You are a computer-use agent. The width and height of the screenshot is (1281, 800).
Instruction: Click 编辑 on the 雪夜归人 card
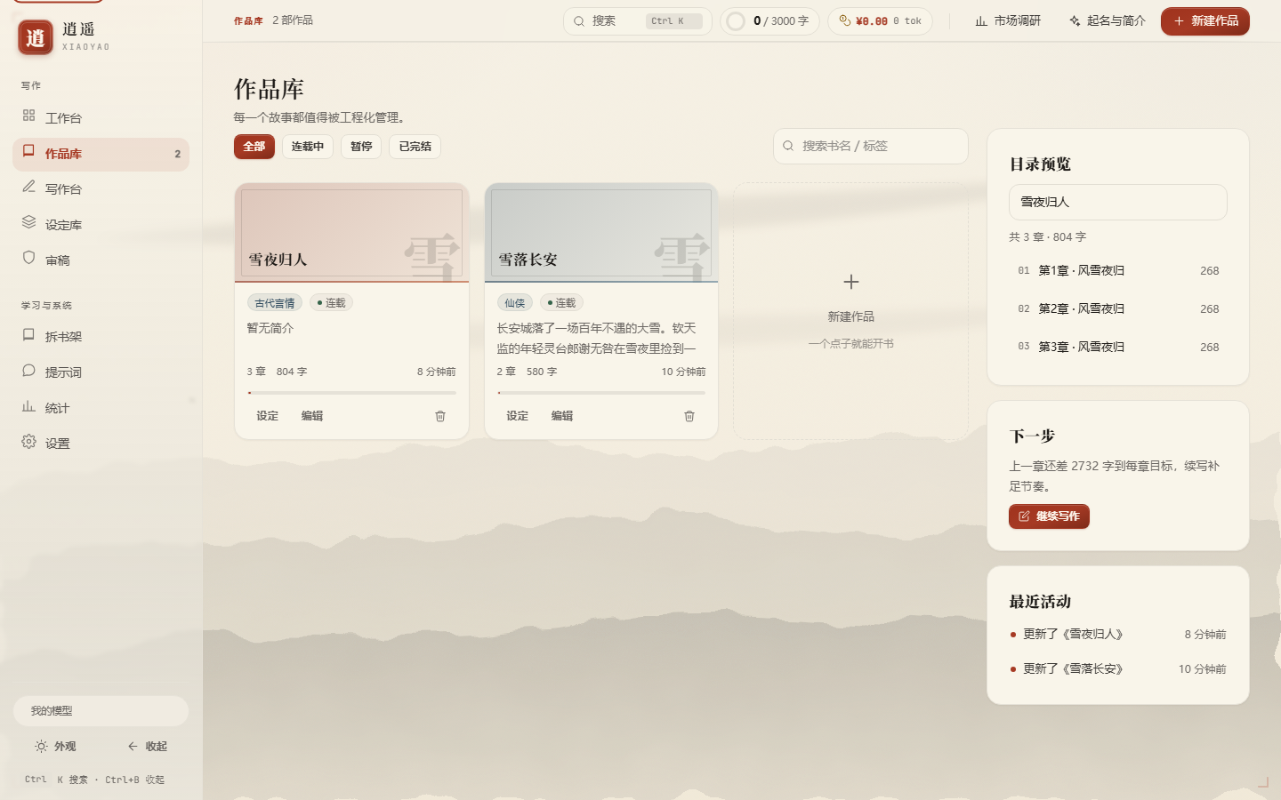[312, 416]
